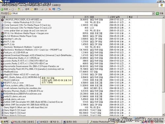Sort by the 크기 (Size) column header
Image resolution: width=165 pixels, height=124 pixels.
click(81, 17)
